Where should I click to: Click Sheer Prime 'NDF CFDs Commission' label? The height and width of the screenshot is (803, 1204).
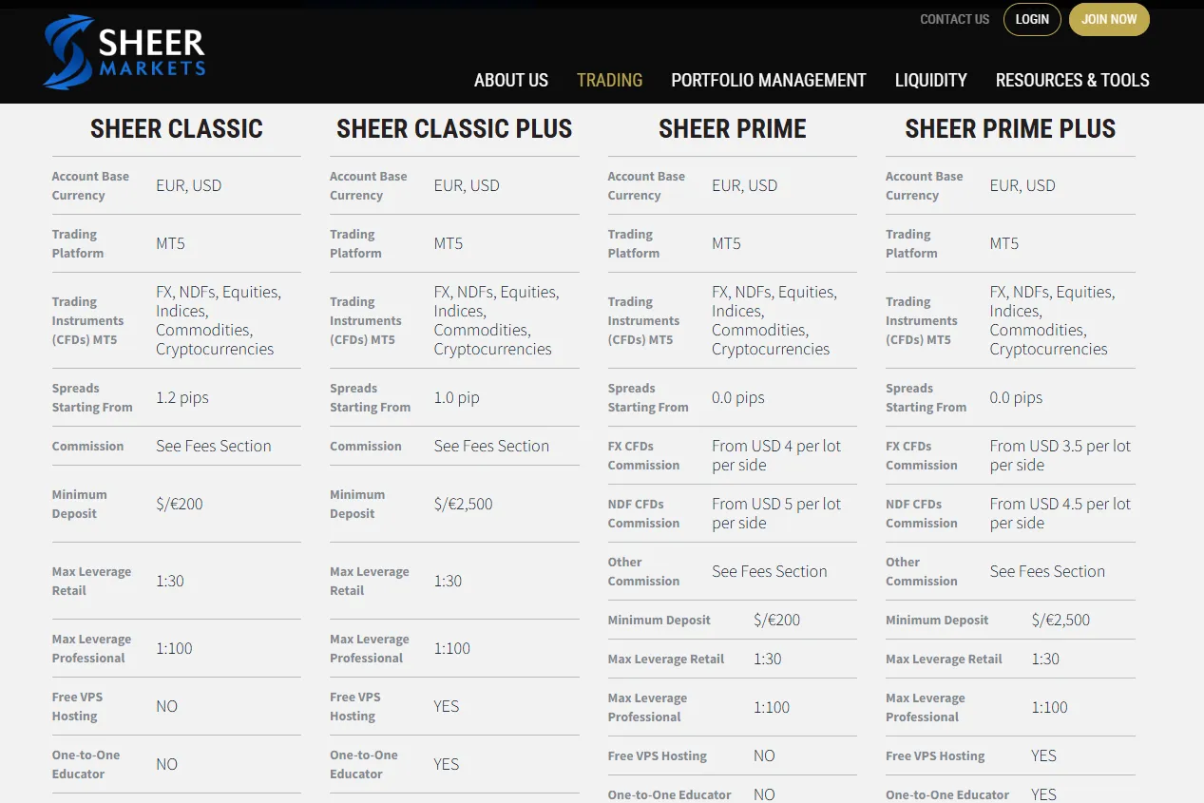[x=643, y=513]
